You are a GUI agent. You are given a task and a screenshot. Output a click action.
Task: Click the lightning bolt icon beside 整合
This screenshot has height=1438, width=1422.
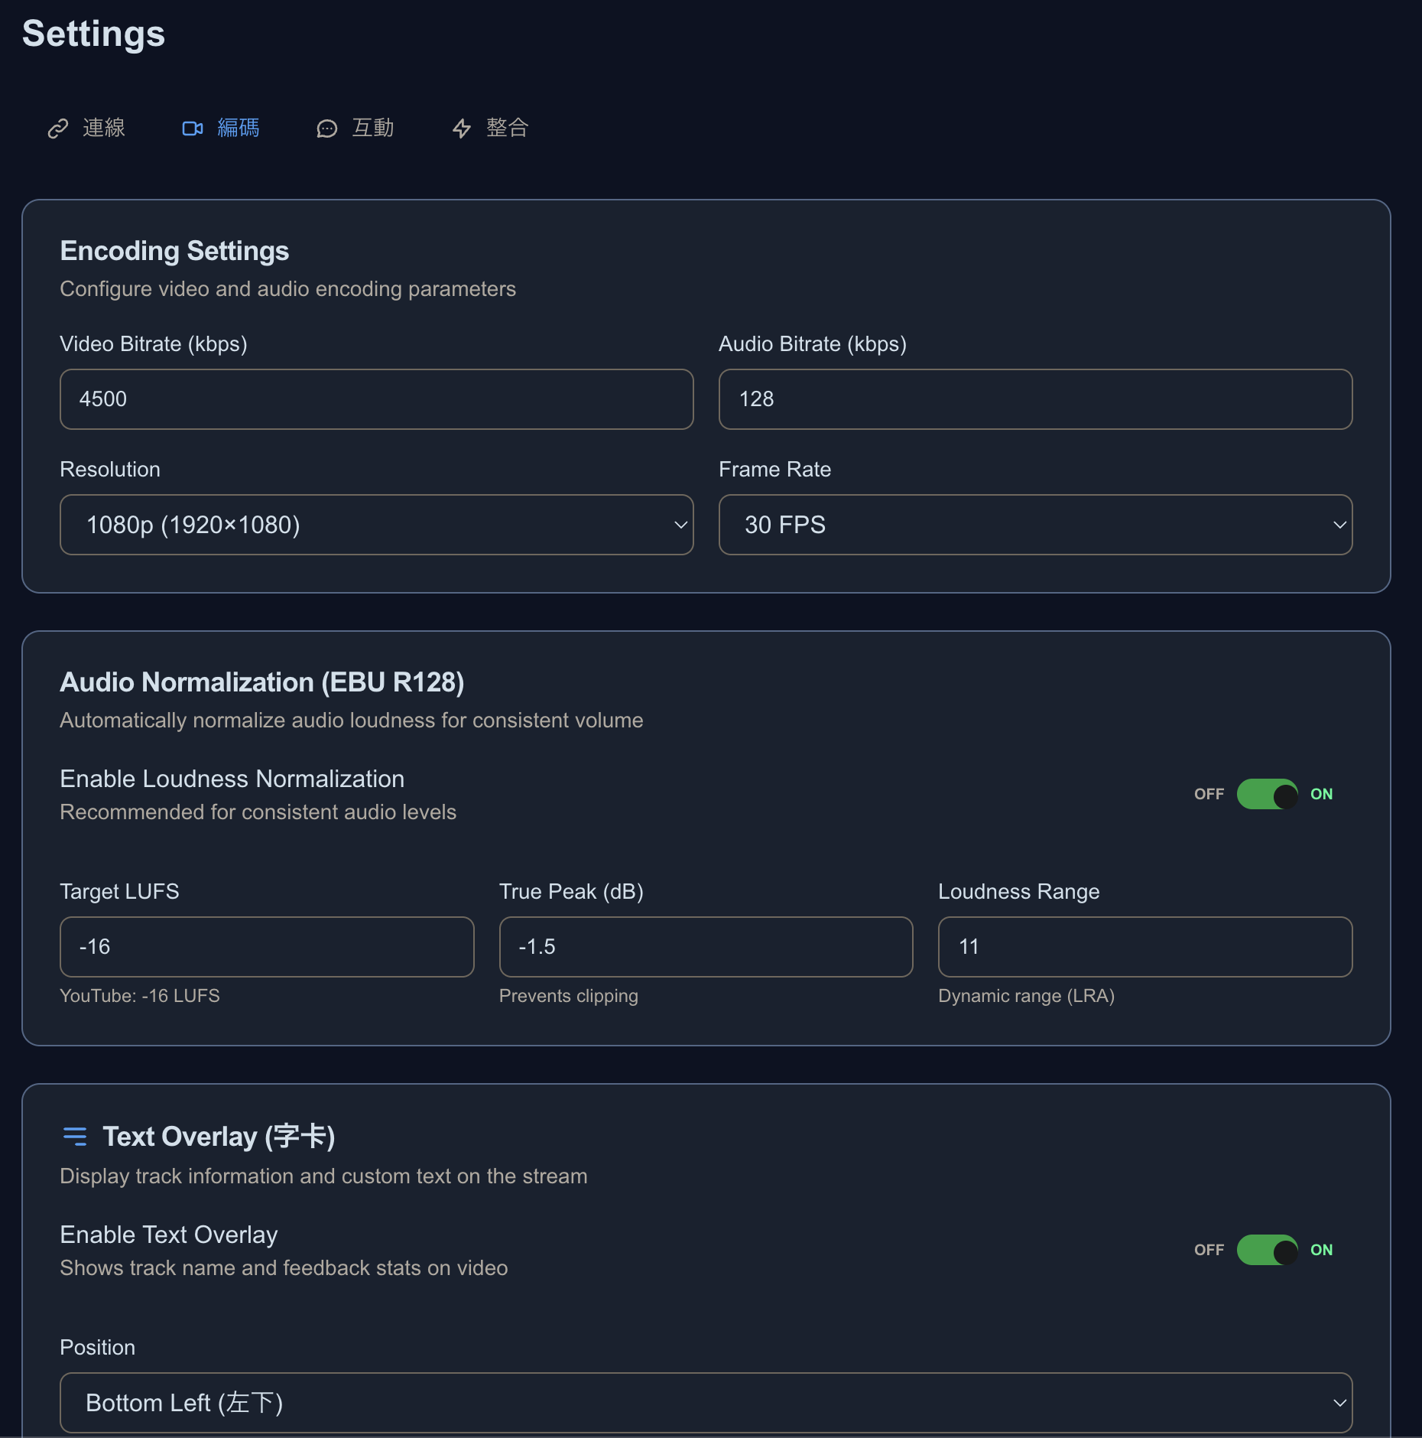point(462,129)
